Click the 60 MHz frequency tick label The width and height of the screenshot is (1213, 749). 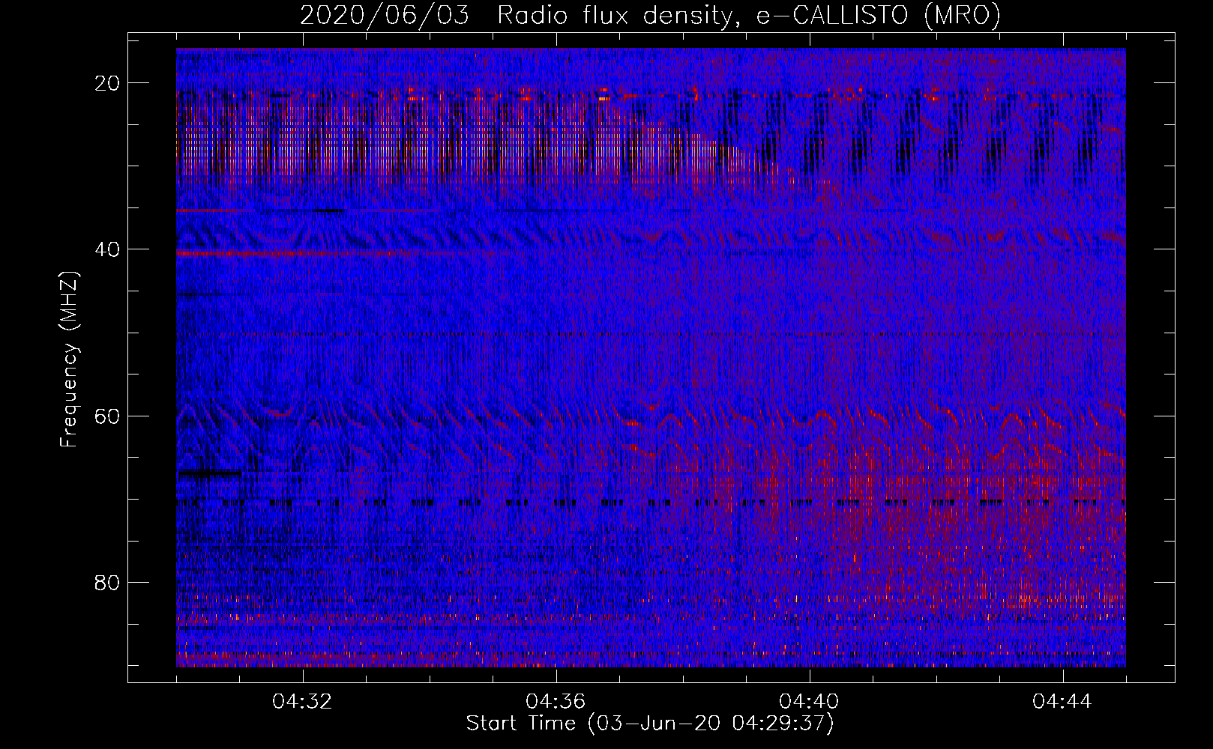tap(108, 416)
